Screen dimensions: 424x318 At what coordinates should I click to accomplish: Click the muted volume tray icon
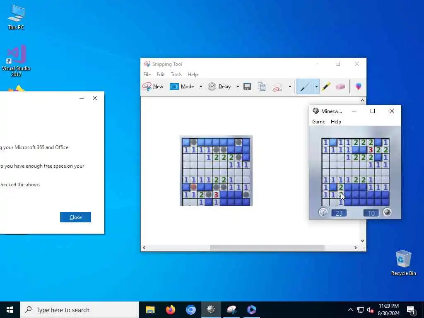click(371, 310)
